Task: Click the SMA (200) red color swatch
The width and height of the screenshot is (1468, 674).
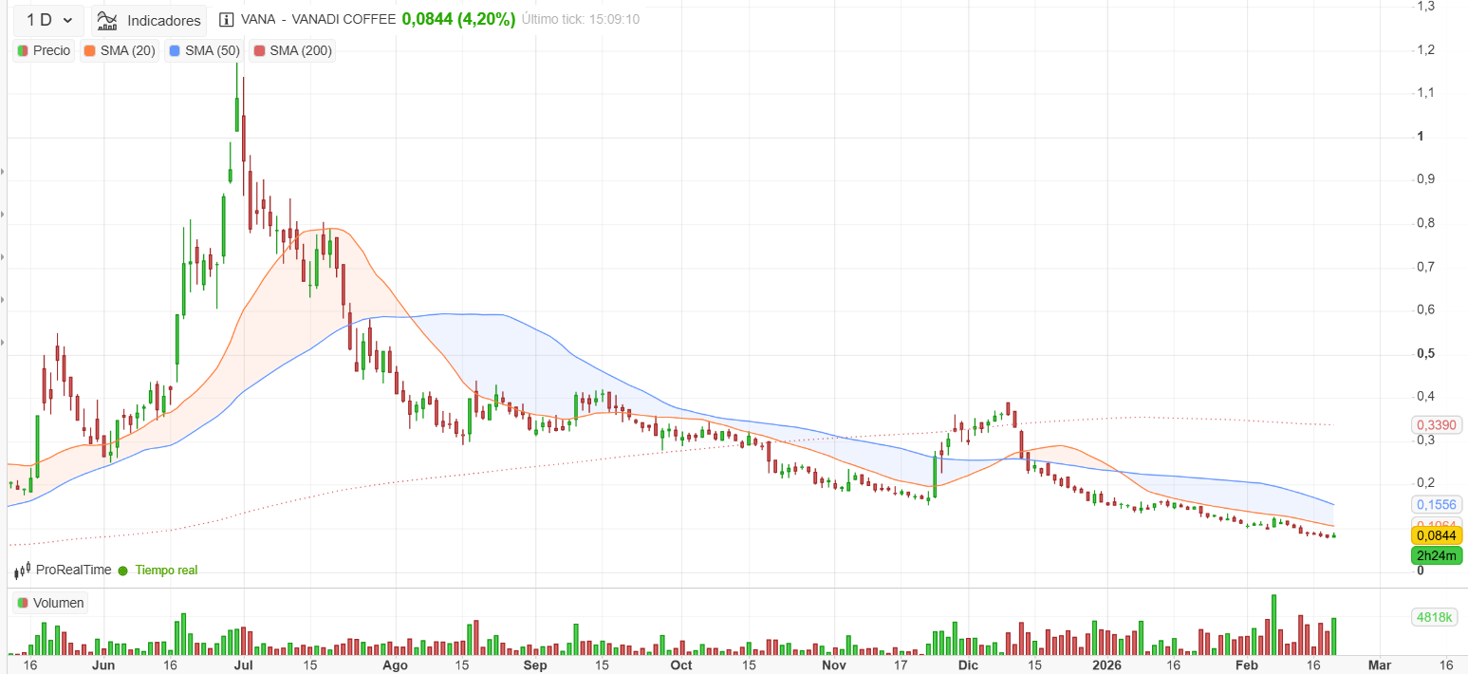Action: pos(259,50)
